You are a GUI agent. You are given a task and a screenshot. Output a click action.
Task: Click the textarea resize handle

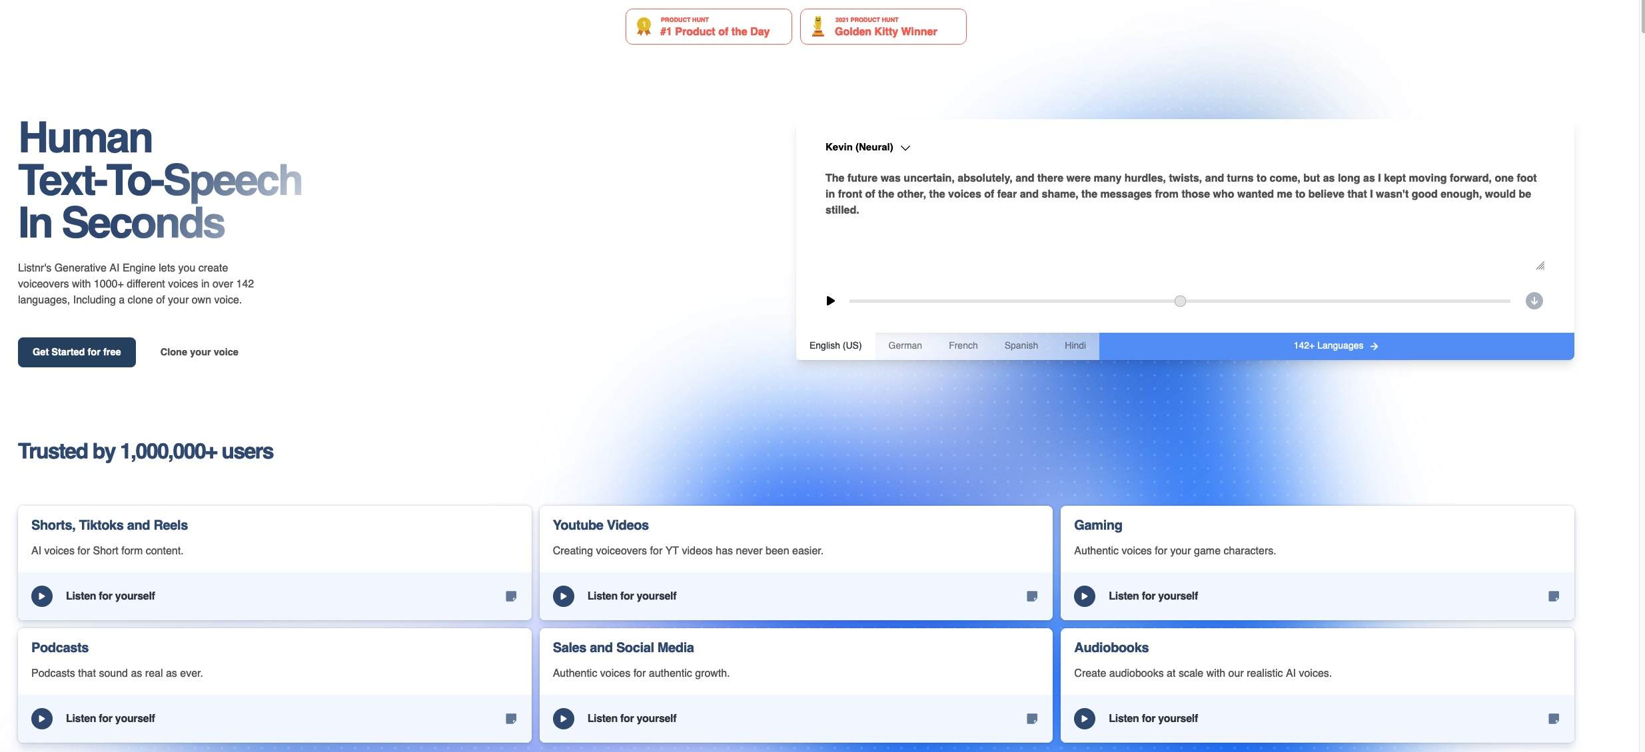(1540, 266)
